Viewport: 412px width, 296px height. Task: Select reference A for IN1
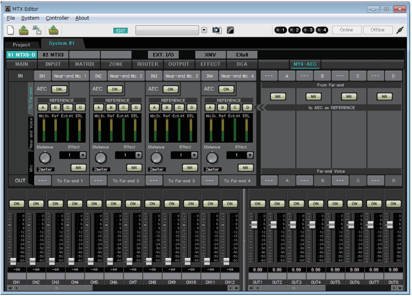click(x=43, y=107)
